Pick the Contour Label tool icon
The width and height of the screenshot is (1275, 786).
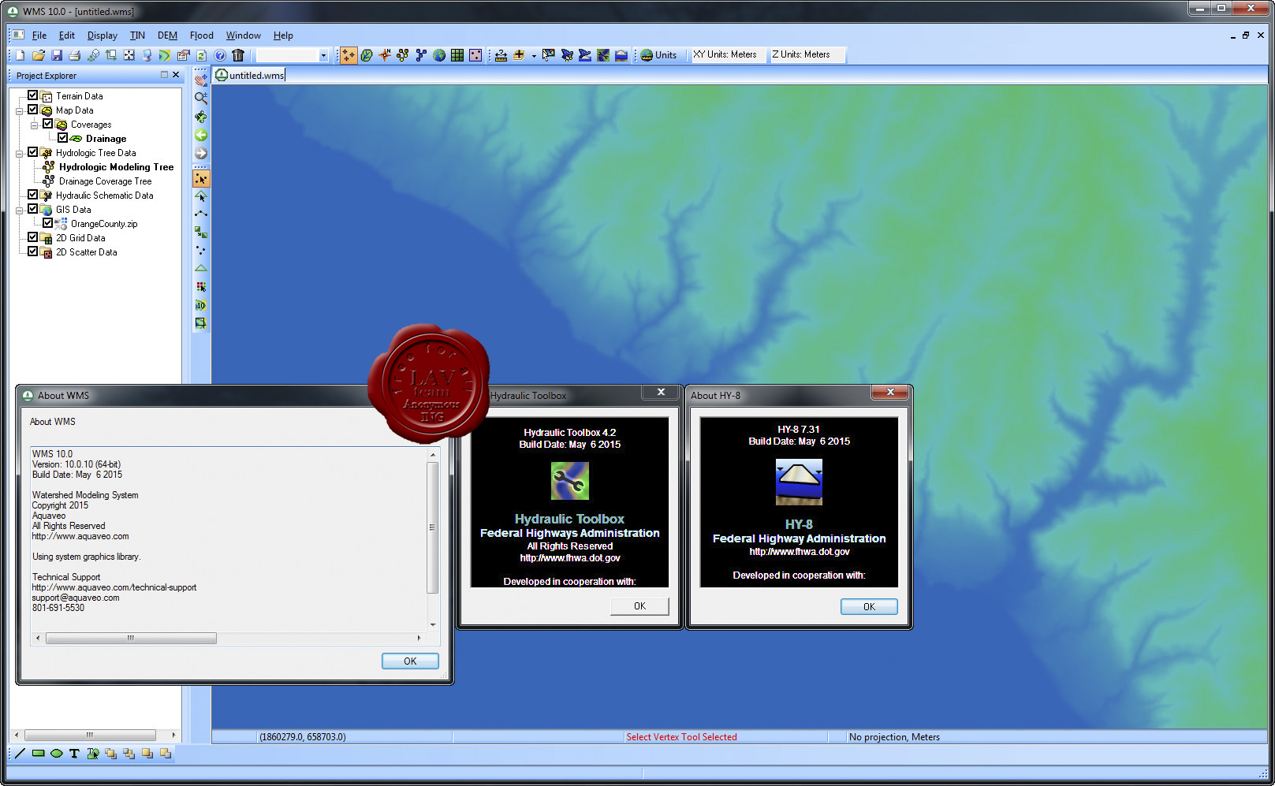pyautogui.click(x=201, y=305)
